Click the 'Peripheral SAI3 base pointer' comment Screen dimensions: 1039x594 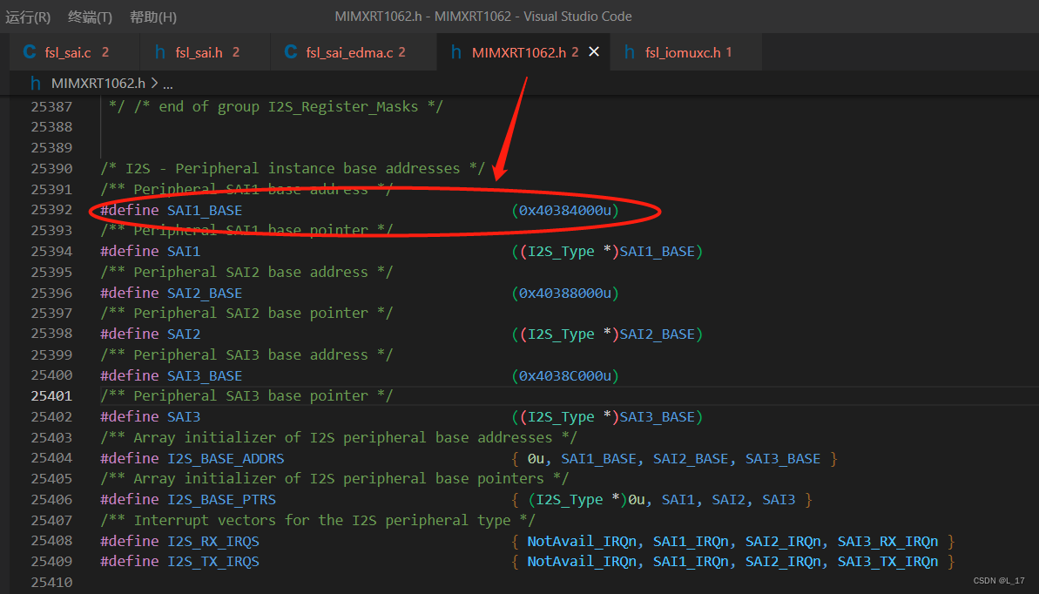[246, 395]
